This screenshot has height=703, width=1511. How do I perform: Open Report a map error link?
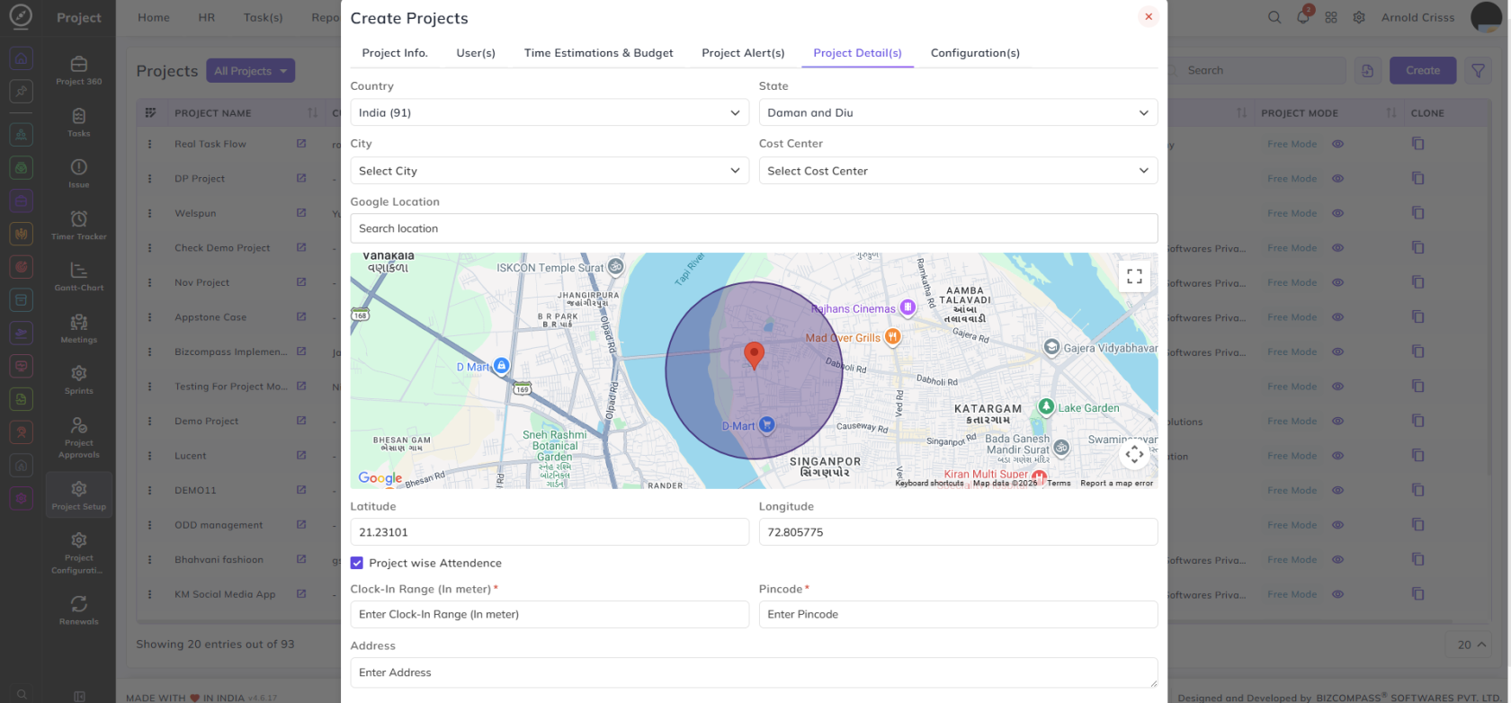[x=1116, y=483]
